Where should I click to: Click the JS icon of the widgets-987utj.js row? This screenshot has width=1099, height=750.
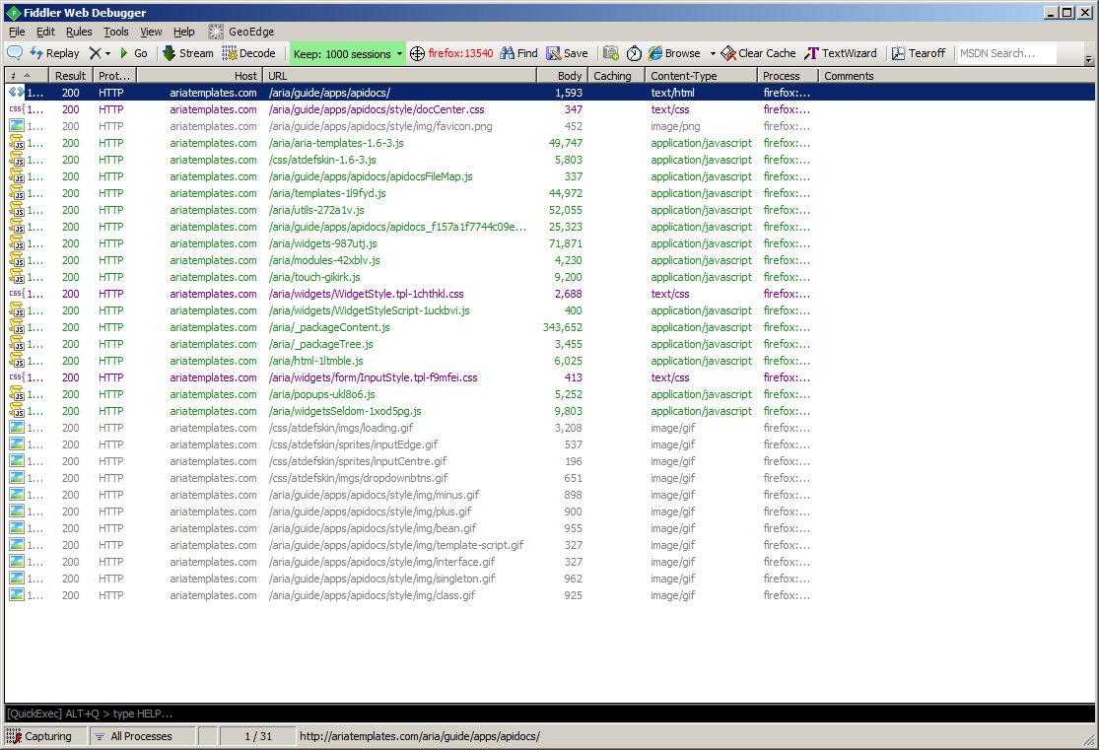16,243
